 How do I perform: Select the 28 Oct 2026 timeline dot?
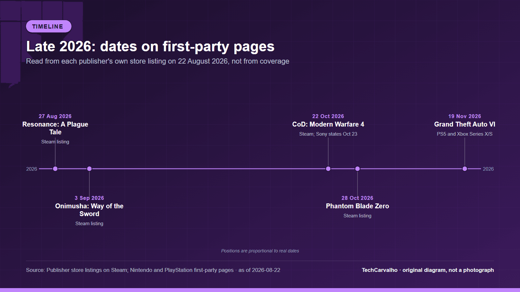click(x=357, y=169)
